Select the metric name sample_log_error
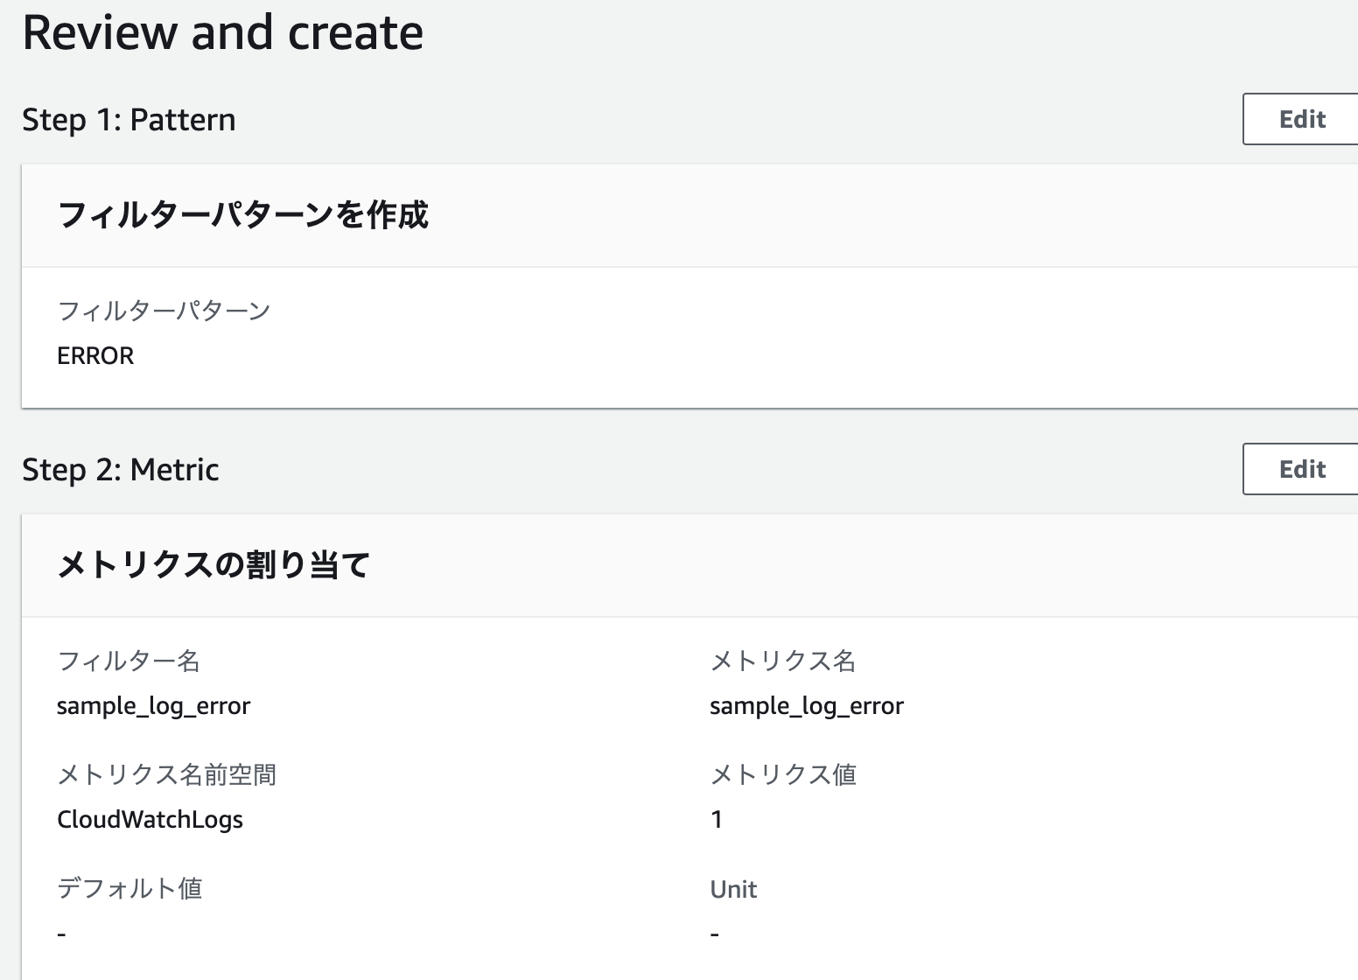The image size is (1358, 980). tap(807, 706)
